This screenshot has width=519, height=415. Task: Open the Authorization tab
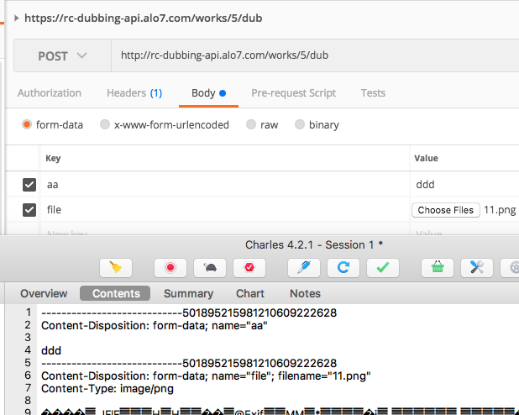point(50,93)
